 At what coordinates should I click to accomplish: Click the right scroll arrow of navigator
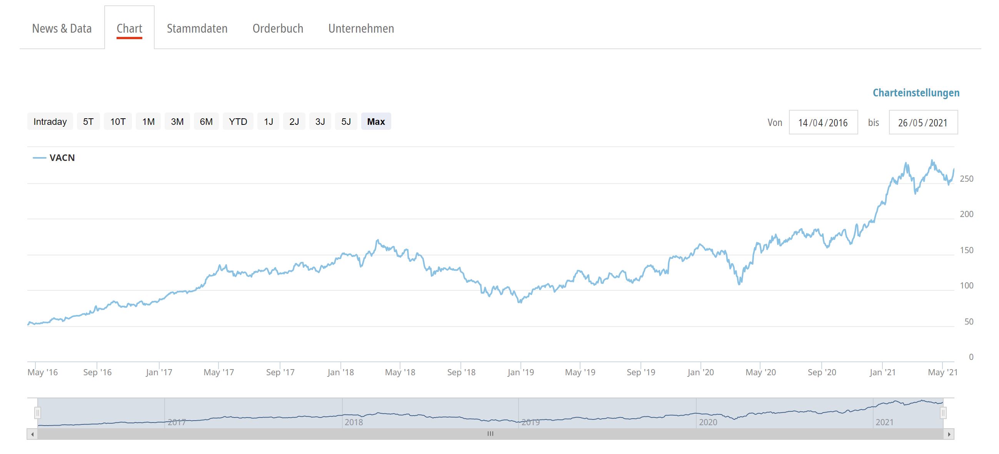[x=949, y=434]
